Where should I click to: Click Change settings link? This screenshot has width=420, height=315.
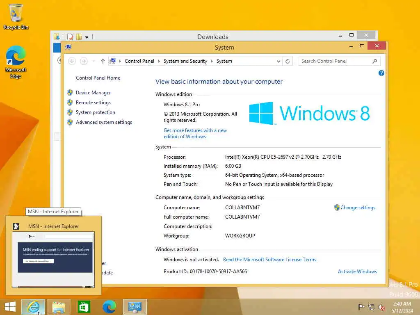358,208
